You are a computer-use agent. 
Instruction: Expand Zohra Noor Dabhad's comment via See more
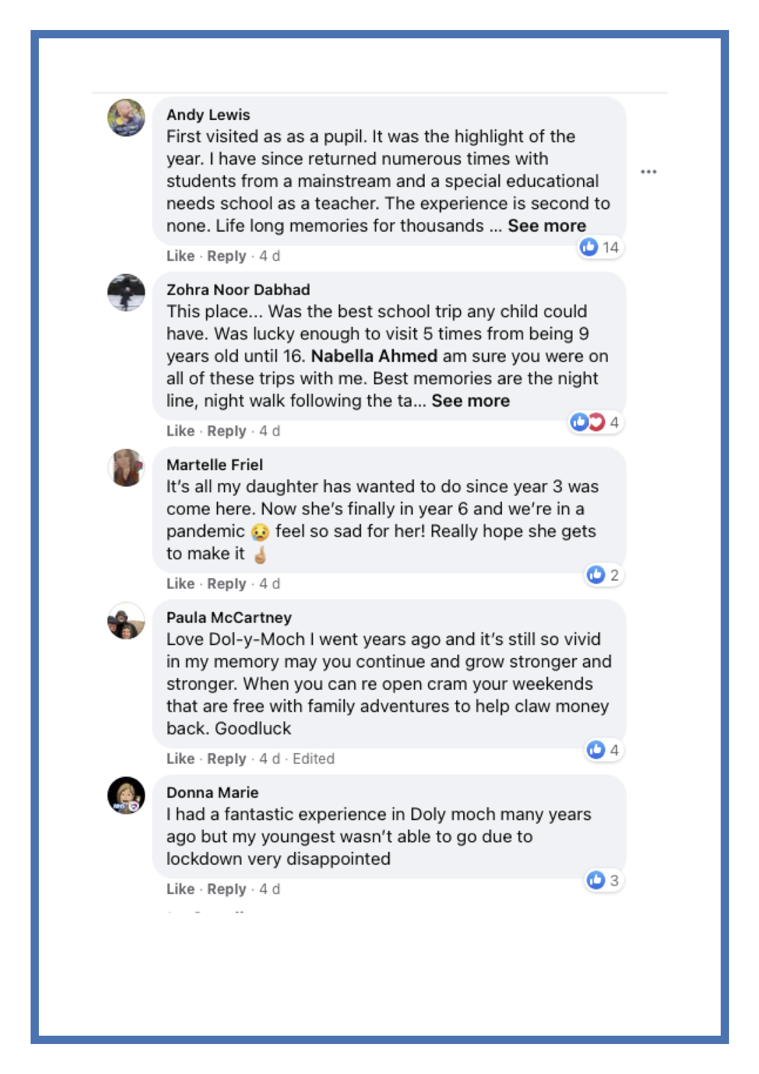point(470,401)
